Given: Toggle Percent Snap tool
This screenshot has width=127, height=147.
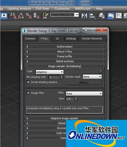Looking at the screenshot, I should point(29,16).
